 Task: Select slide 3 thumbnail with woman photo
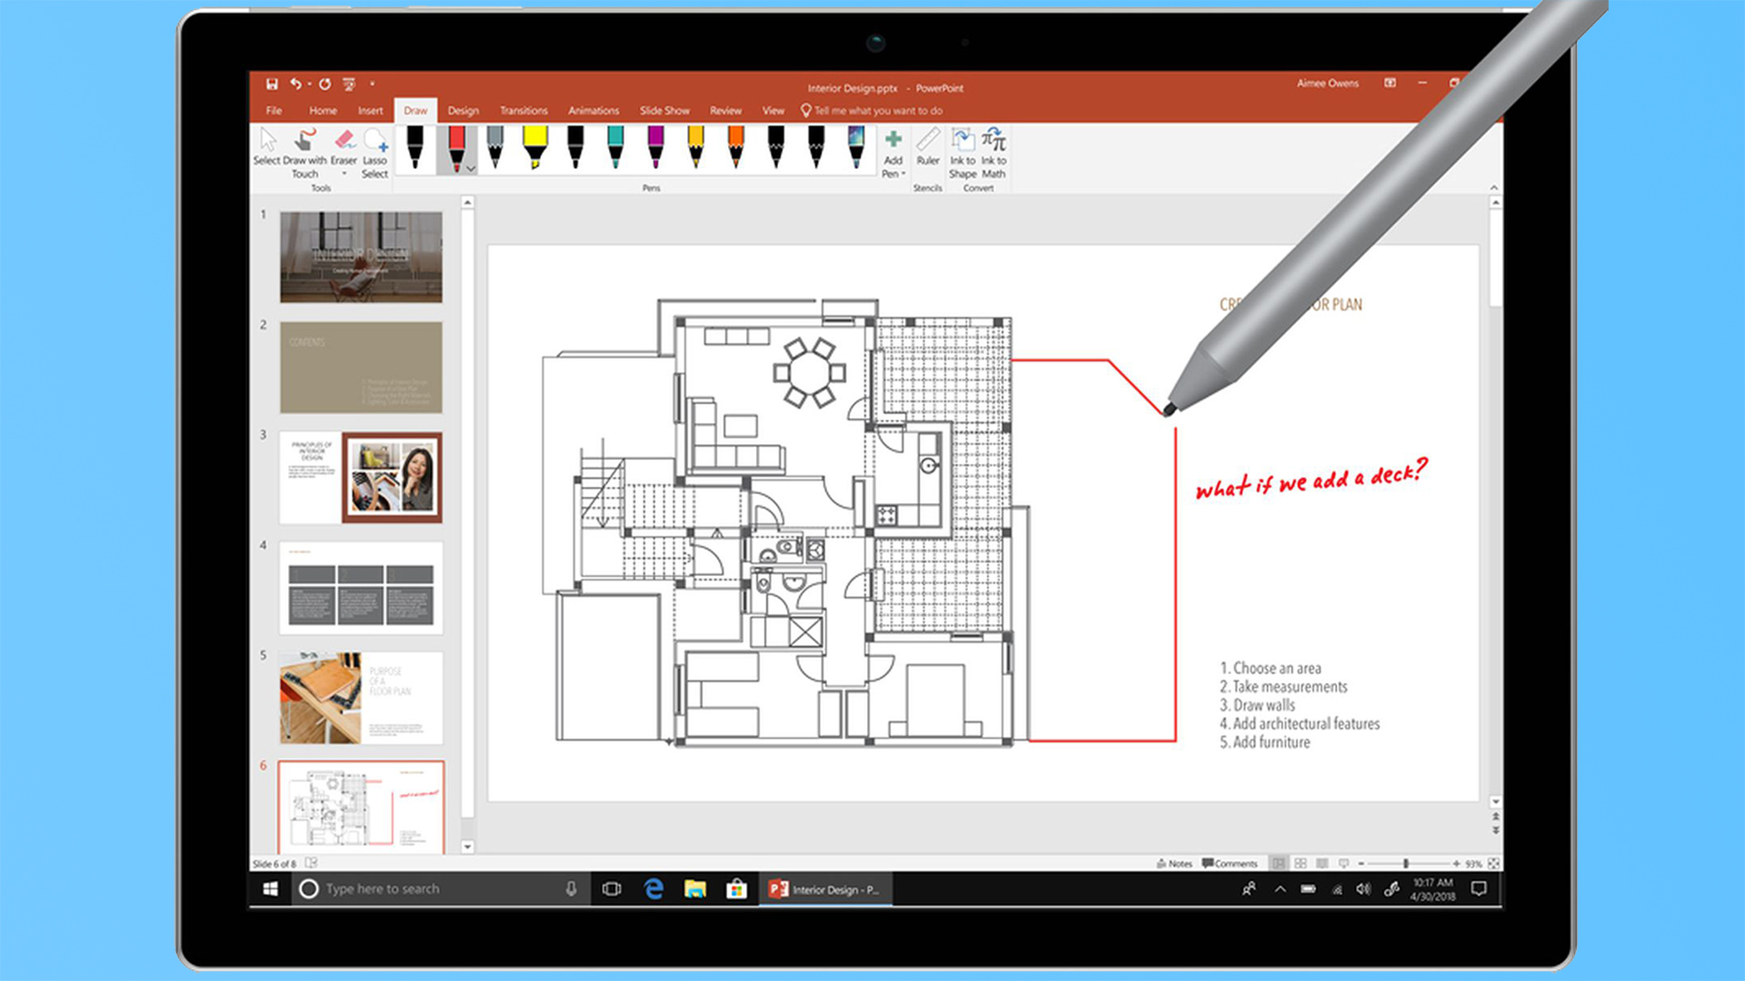coord(361,478)
